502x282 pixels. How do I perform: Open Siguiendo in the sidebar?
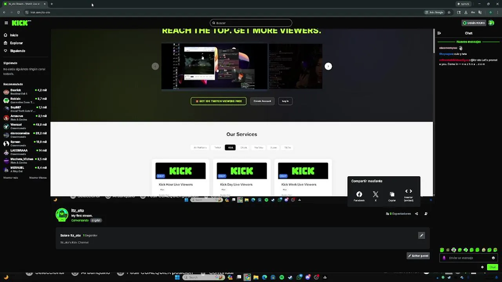point(17,51)
